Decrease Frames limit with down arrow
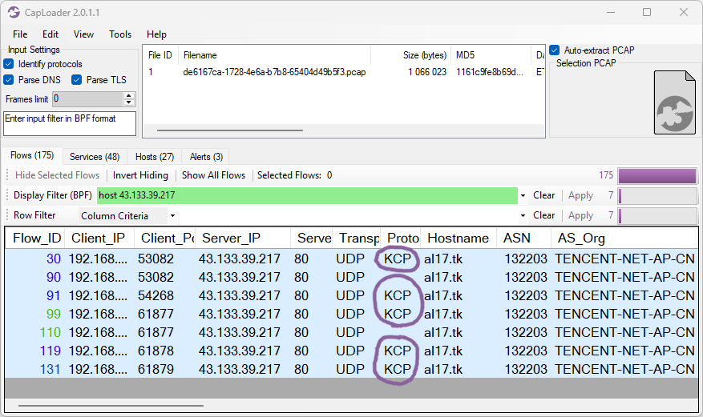Image resolution: width=703 pixels, height=417 pixels. click(129, 102)
